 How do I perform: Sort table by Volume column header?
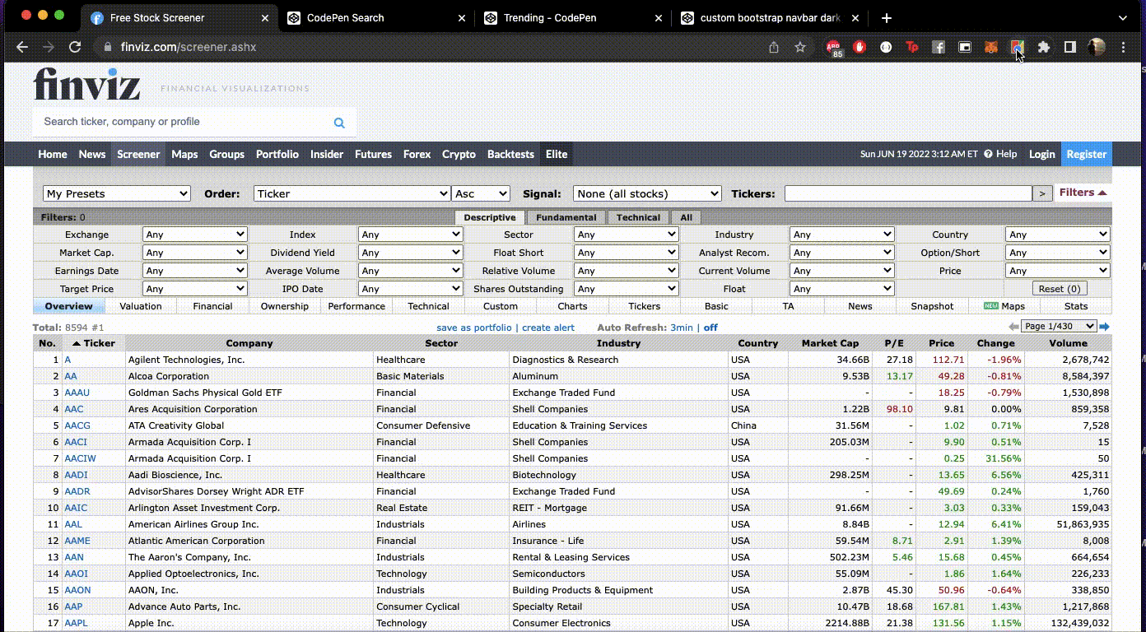pyautogui.click(x=1068, y=343)
